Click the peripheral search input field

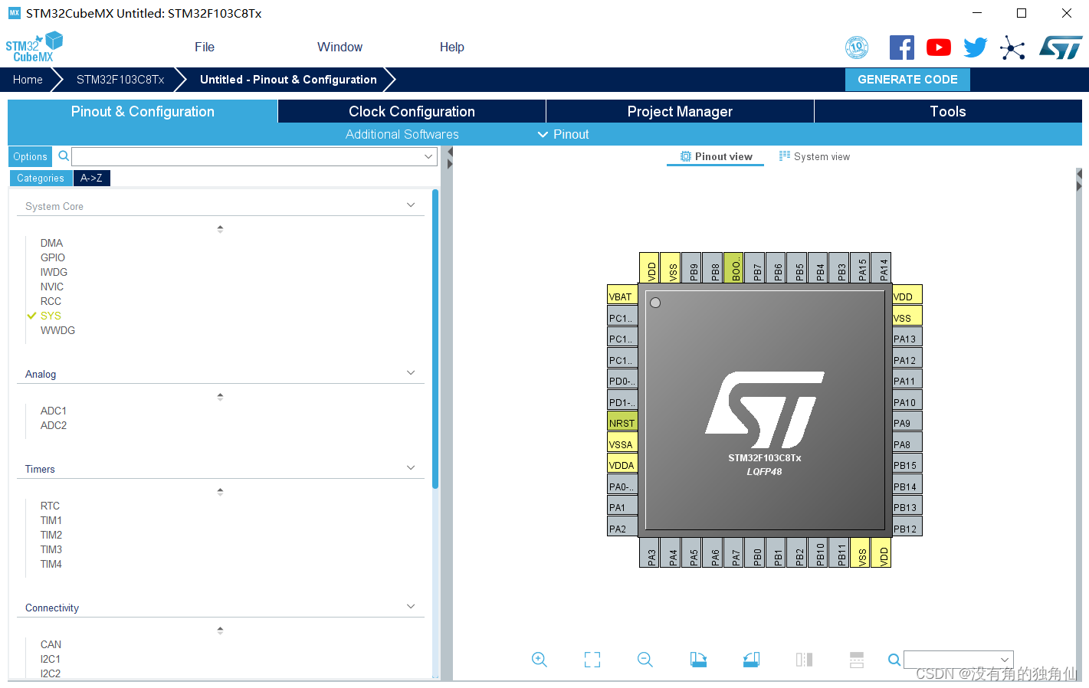tap(254, 156)
